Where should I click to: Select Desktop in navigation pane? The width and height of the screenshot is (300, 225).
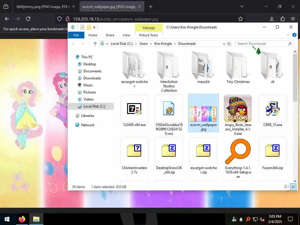(90, 64)
